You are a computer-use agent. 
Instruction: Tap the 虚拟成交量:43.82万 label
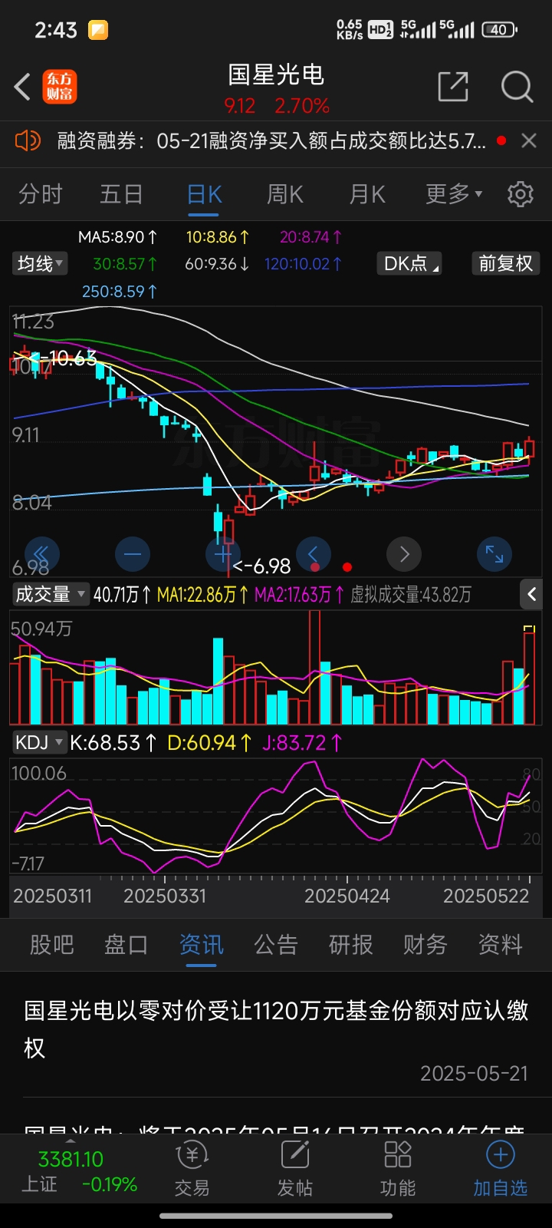coord(411,595)
